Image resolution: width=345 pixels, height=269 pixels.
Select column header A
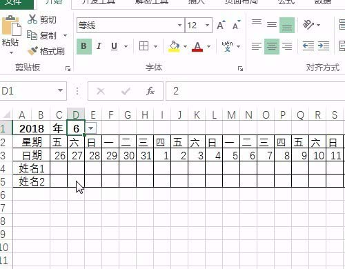point(22,114)
